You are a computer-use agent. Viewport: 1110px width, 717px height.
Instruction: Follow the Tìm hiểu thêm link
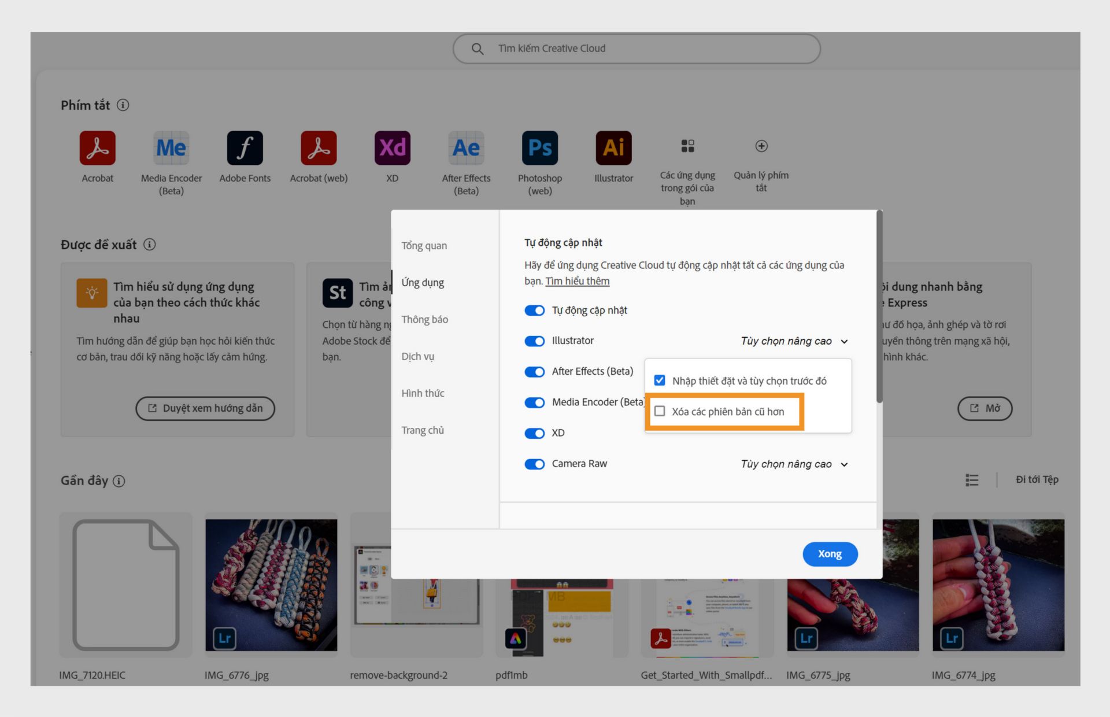coord(577,281)
